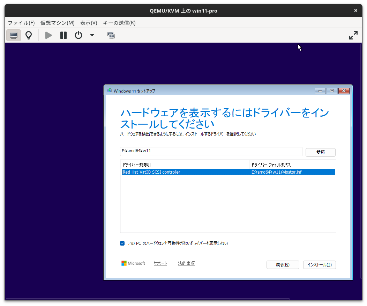
Task: Enter fullscreen view mode
Action: (x=353, y=35)
